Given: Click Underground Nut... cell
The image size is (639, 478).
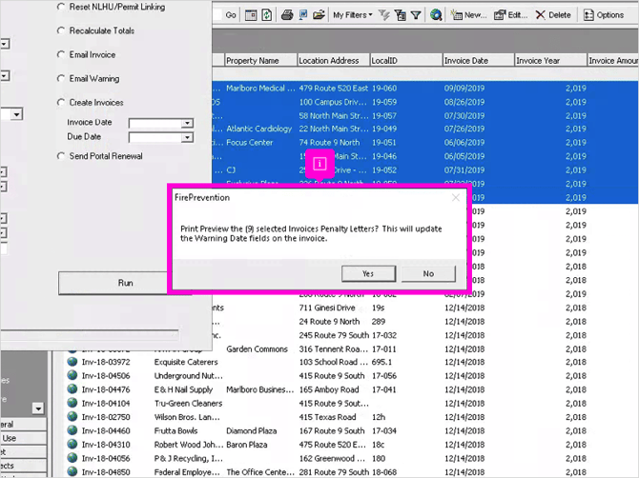Looking at the screenshot, I should [x=189, y=376].
